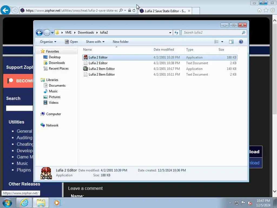Expand the address bar history dropdown

pyautogui.click(x=170, y=32)
